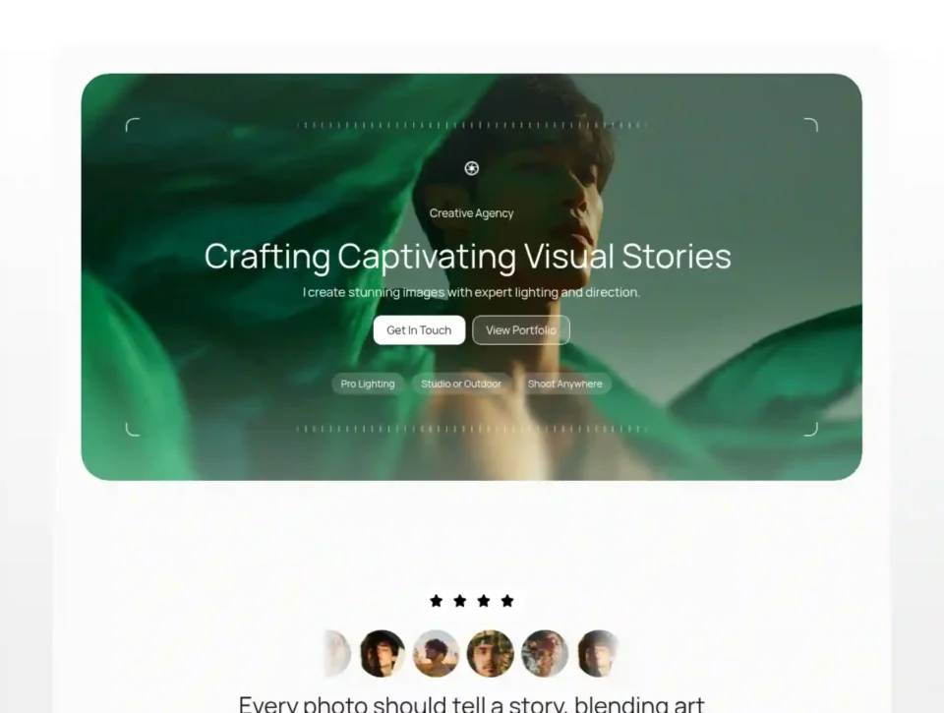Open the View Portfolio button

[x=521, y=330]
